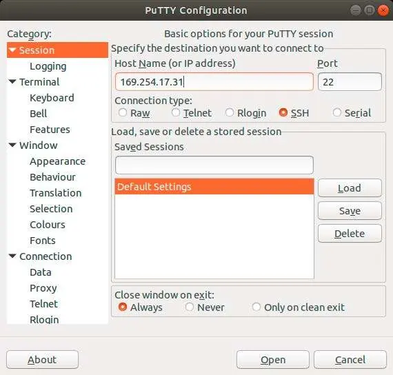This screenshot has height=375, width=393.
Task: Select the Terminal category
Action: point(39,82)
